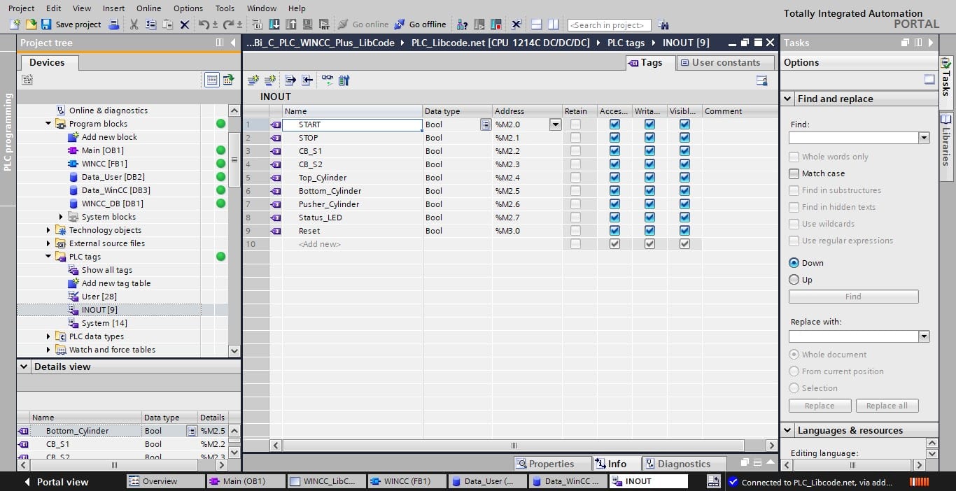This screenshot has width=956, height=491.
Task: Click the Save project button
Action: [x=71, y=24]
